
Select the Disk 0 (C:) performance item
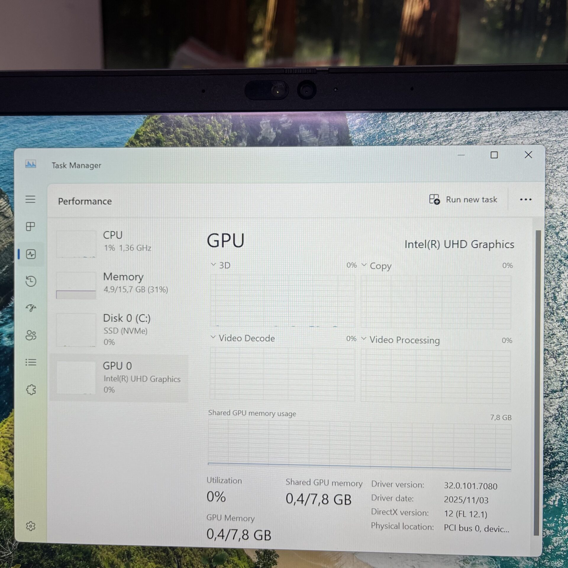(x=120, y=330)
